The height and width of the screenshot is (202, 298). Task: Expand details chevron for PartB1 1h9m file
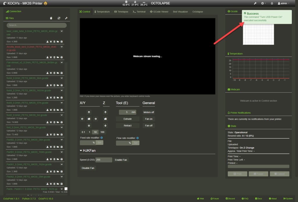[x=62, y=152]
